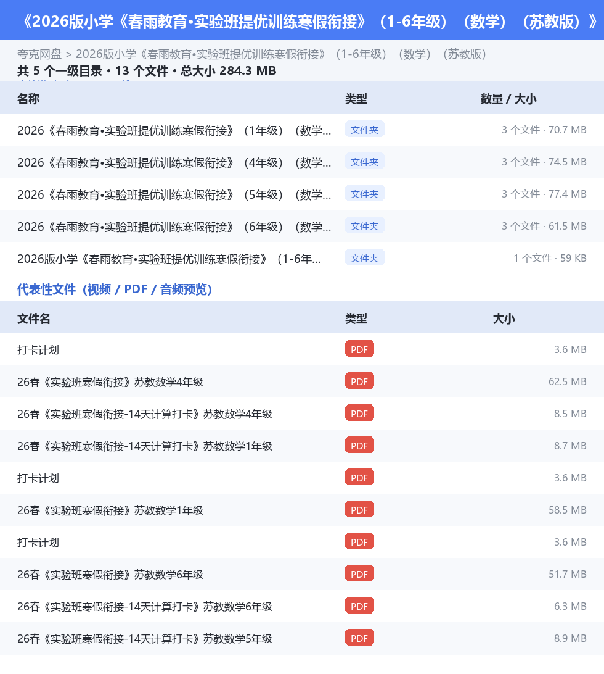
Task: Select the file 26春《实验班寒假衔接》苏教数学1年级
Action: pyautogui.click(x=110, y=510)
